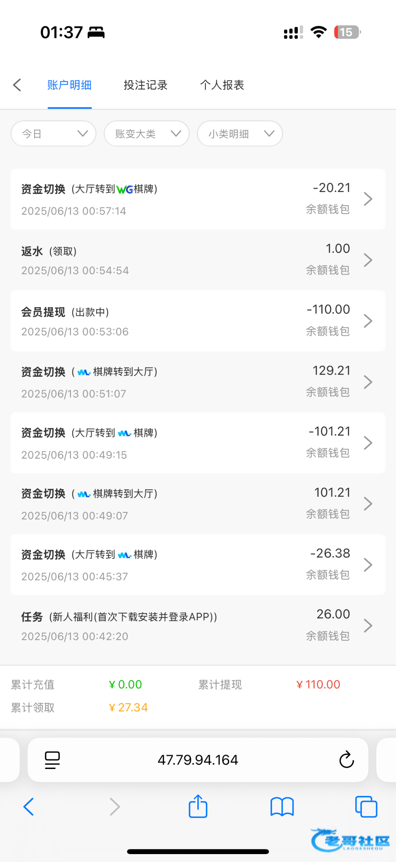Open the Safari share sheet icon
This screenshot has height=862, width=396.
pyautogui.click(x=198, y=807)
